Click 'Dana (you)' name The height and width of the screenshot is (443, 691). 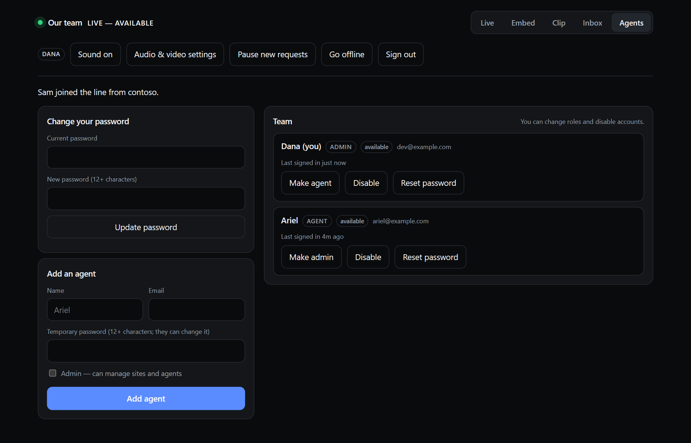click(x=301, y=147)
